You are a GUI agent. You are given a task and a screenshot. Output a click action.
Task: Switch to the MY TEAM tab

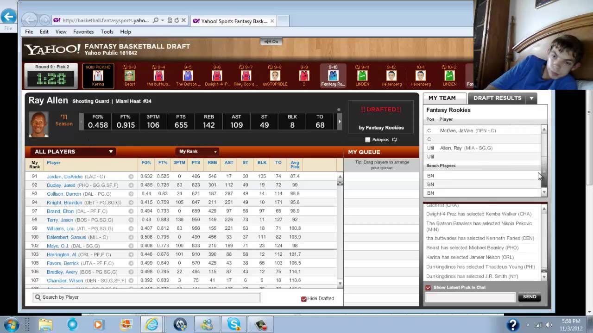point(442,98)
